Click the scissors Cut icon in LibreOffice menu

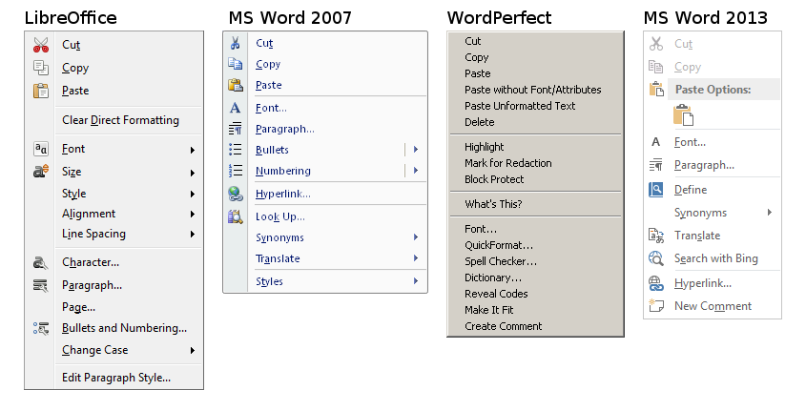click(x=40, y=45)
